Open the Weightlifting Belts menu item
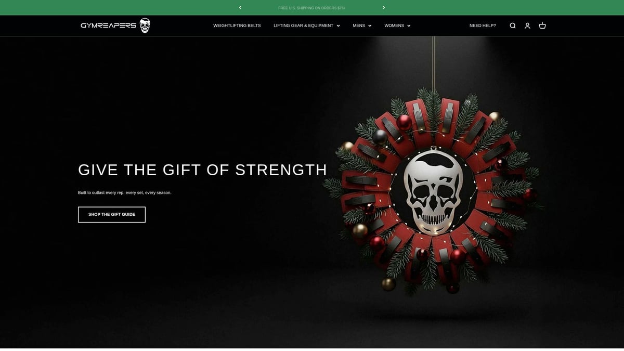The width and height of the screenshot is (624, 351). (x=237, y=25)
